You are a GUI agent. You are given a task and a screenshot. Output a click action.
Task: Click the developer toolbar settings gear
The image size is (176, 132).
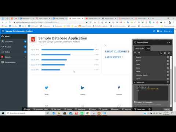(149, 109)
